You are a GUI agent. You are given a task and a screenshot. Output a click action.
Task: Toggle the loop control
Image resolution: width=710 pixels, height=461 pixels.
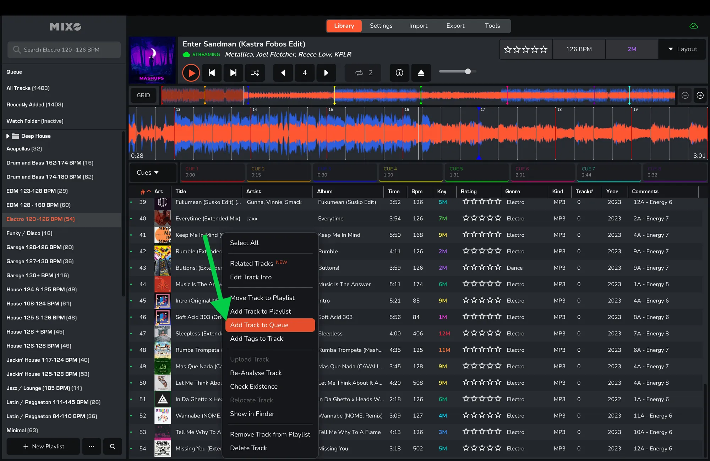[363, 73]
